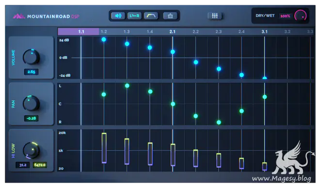The width and height of the screenshot is (320, 187).
Task: Click the volume node at step 1.3
Action: pos(127,44)
